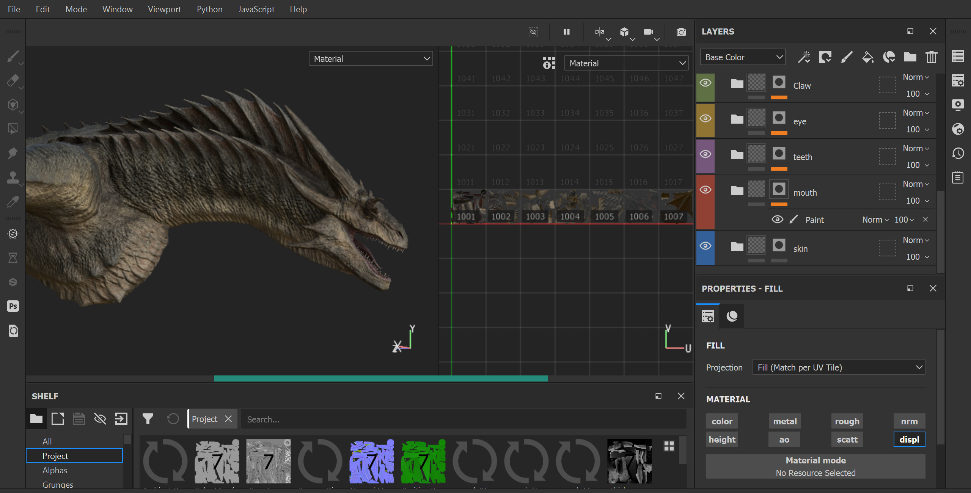Click the add effect magic wand icon
Image resolution: width=971 pixels, height=493 pixels.
tap(804, 57)
